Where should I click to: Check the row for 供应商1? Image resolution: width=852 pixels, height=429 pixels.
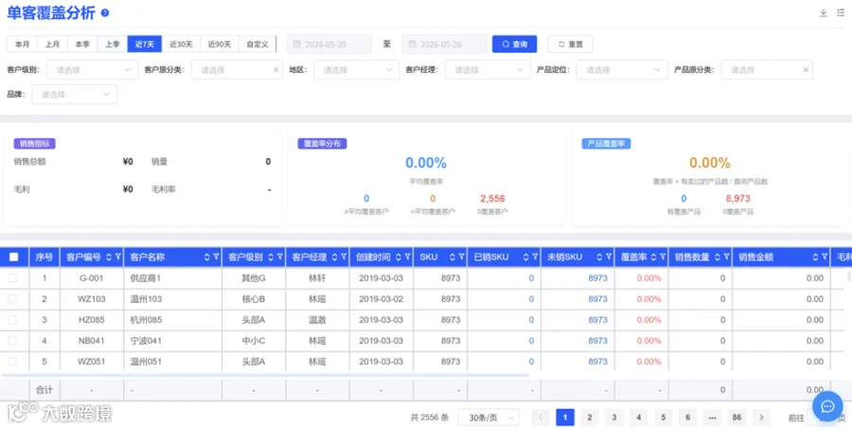pyautogui.click(x=12, y=277)
